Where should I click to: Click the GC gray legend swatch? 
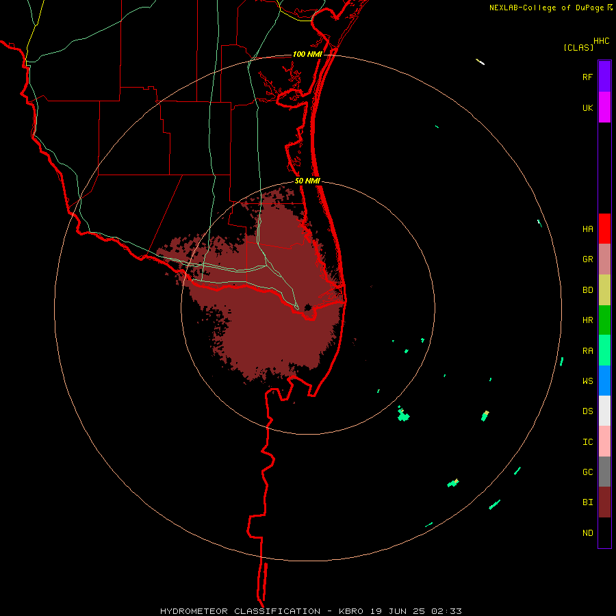(x=604, y=472)
